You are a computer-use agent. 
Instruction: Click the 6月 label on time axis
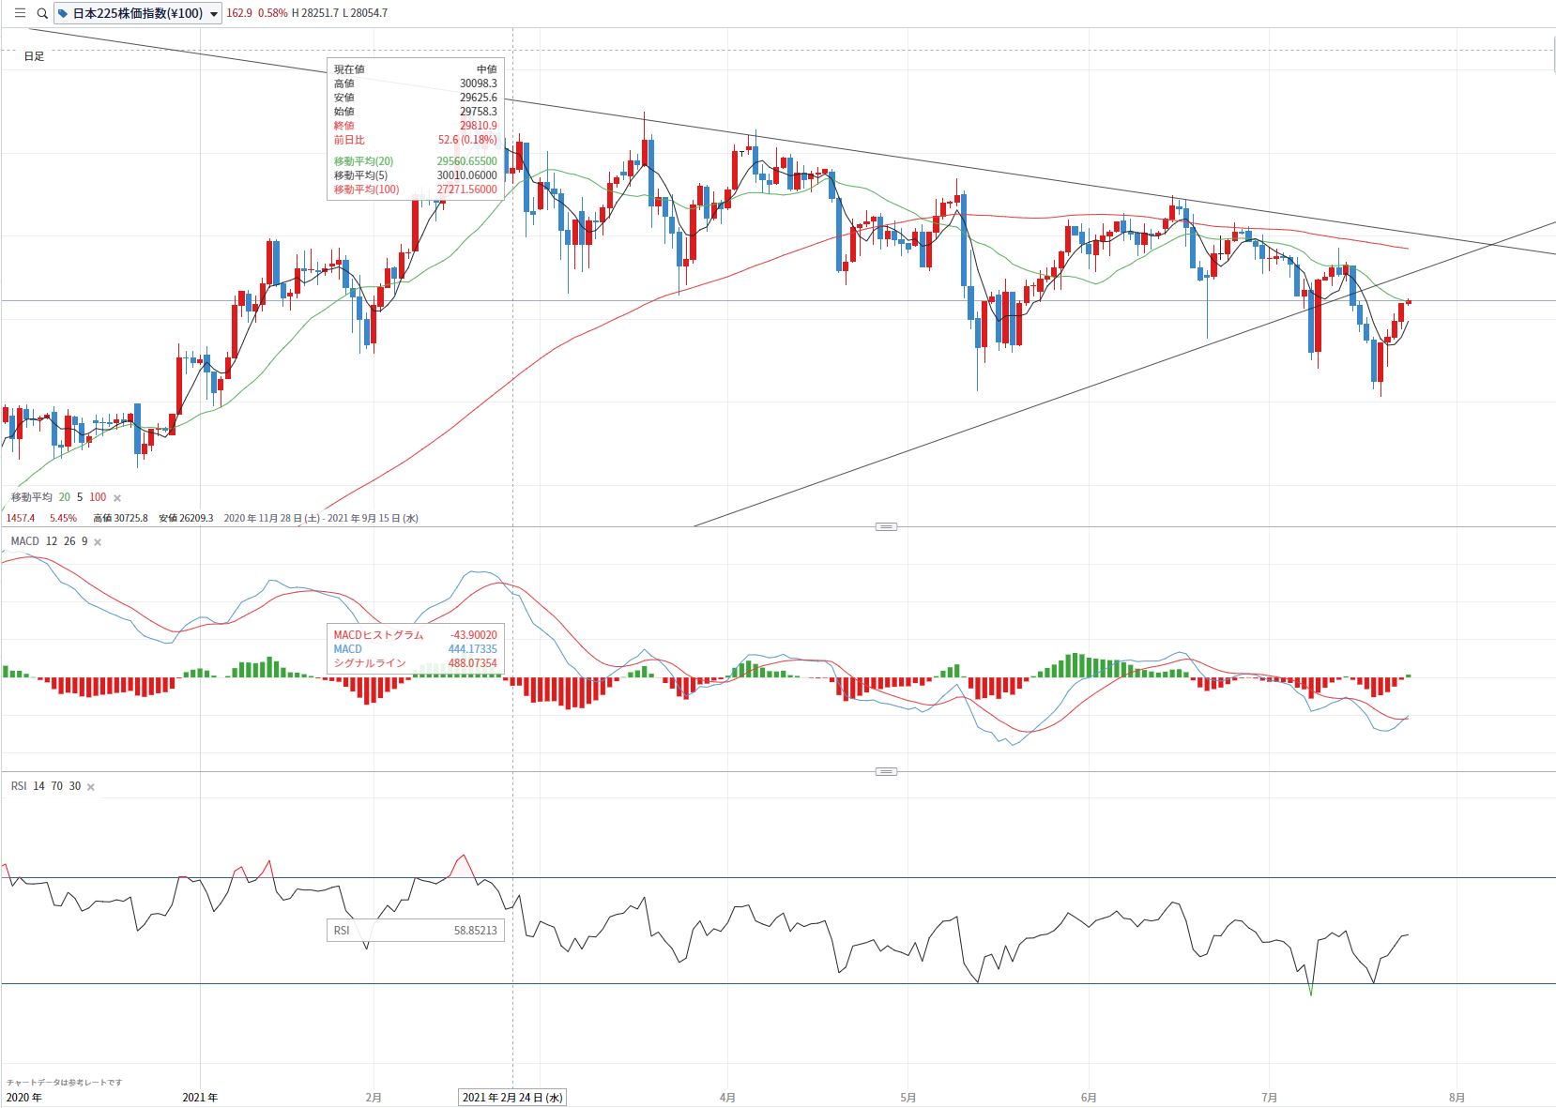click(x=1089, y=1097)
